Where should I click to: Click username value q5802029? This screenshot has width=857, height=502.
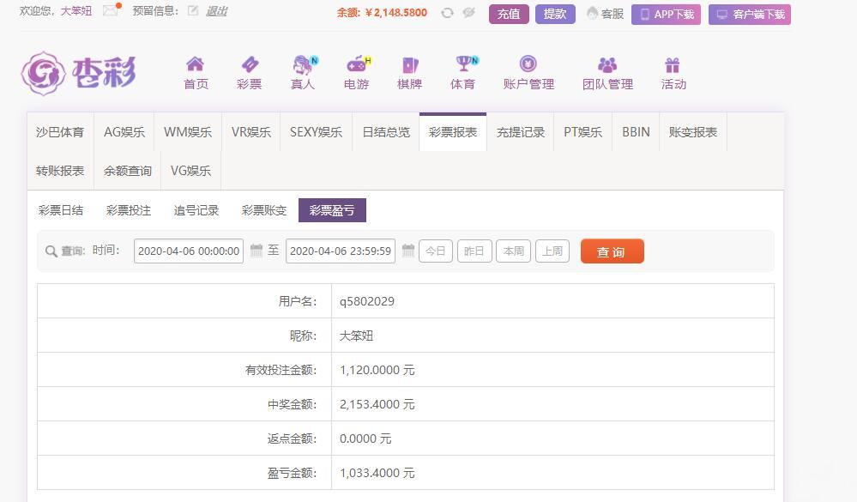[x=367, y=301]
